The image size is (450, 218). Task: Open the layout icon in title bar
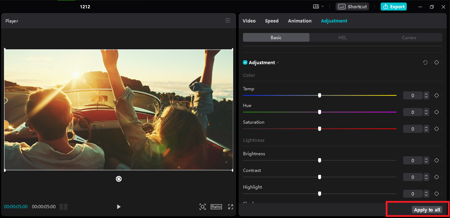pyautogui.click(x=316, y=7)
